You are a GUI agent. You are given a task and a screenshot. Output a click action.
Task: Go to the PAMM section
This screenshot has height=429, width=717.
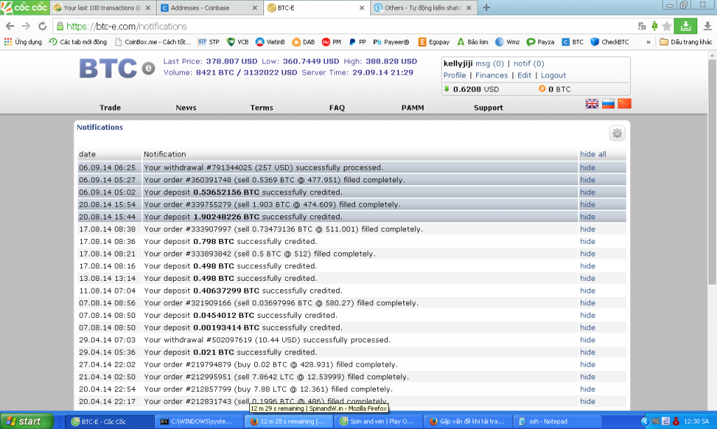point(412,108)
